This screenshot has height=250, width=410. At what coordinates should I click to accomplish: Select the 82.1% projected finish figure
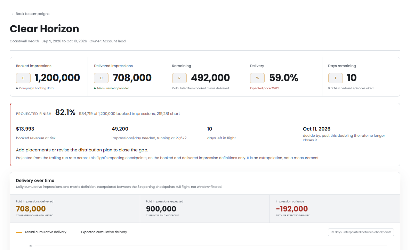(x=65, y=112)
